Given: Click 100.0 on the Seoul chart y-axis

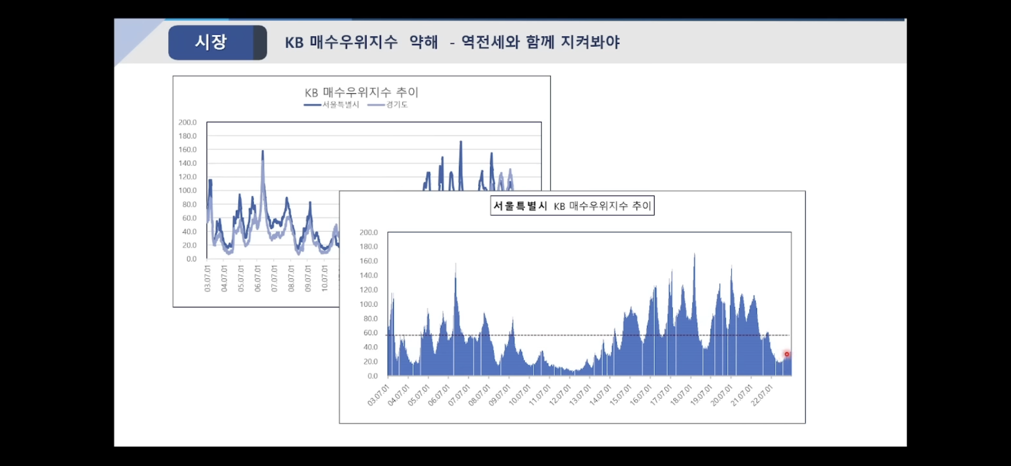Looking at the screenshot, I should tap(369, 304).
